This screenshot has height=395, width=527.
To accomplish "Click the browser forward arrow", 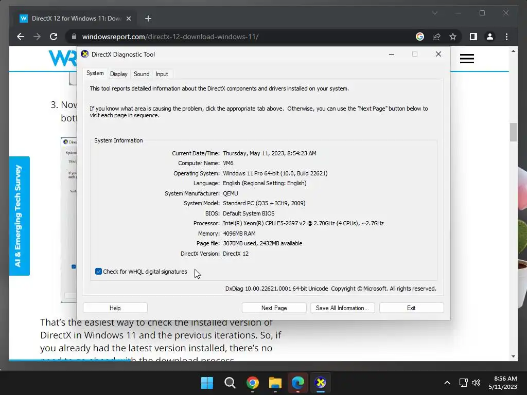I will click(x=37, y=37).
